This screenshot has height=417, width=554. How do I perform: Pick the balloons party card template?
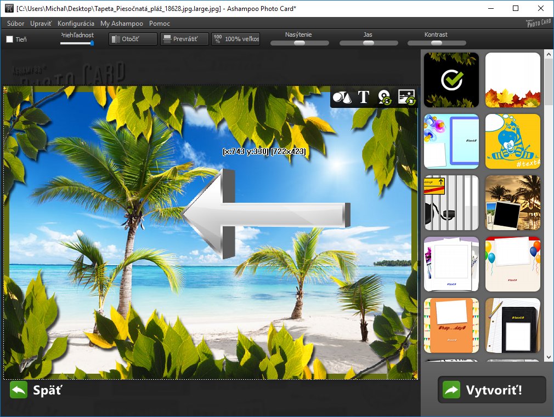513,264
